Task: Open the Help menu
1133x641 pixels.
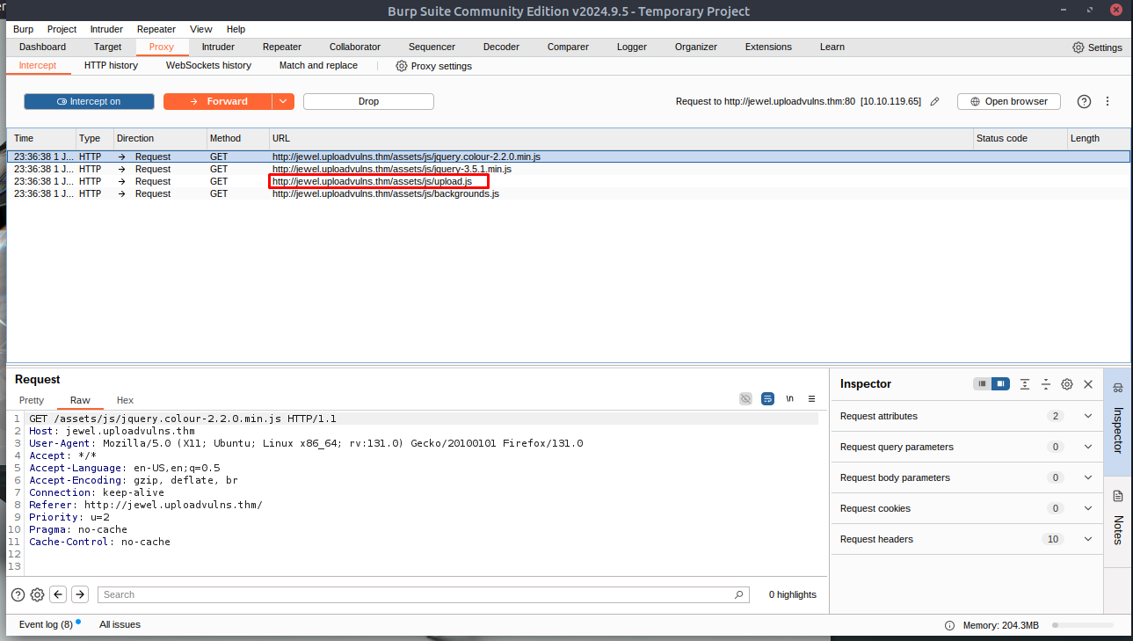Action: pyautogui.click(x=236, y=29)
